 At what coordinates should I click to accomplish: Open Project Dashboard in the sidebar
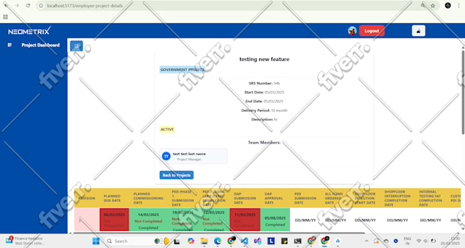(40, 45)
